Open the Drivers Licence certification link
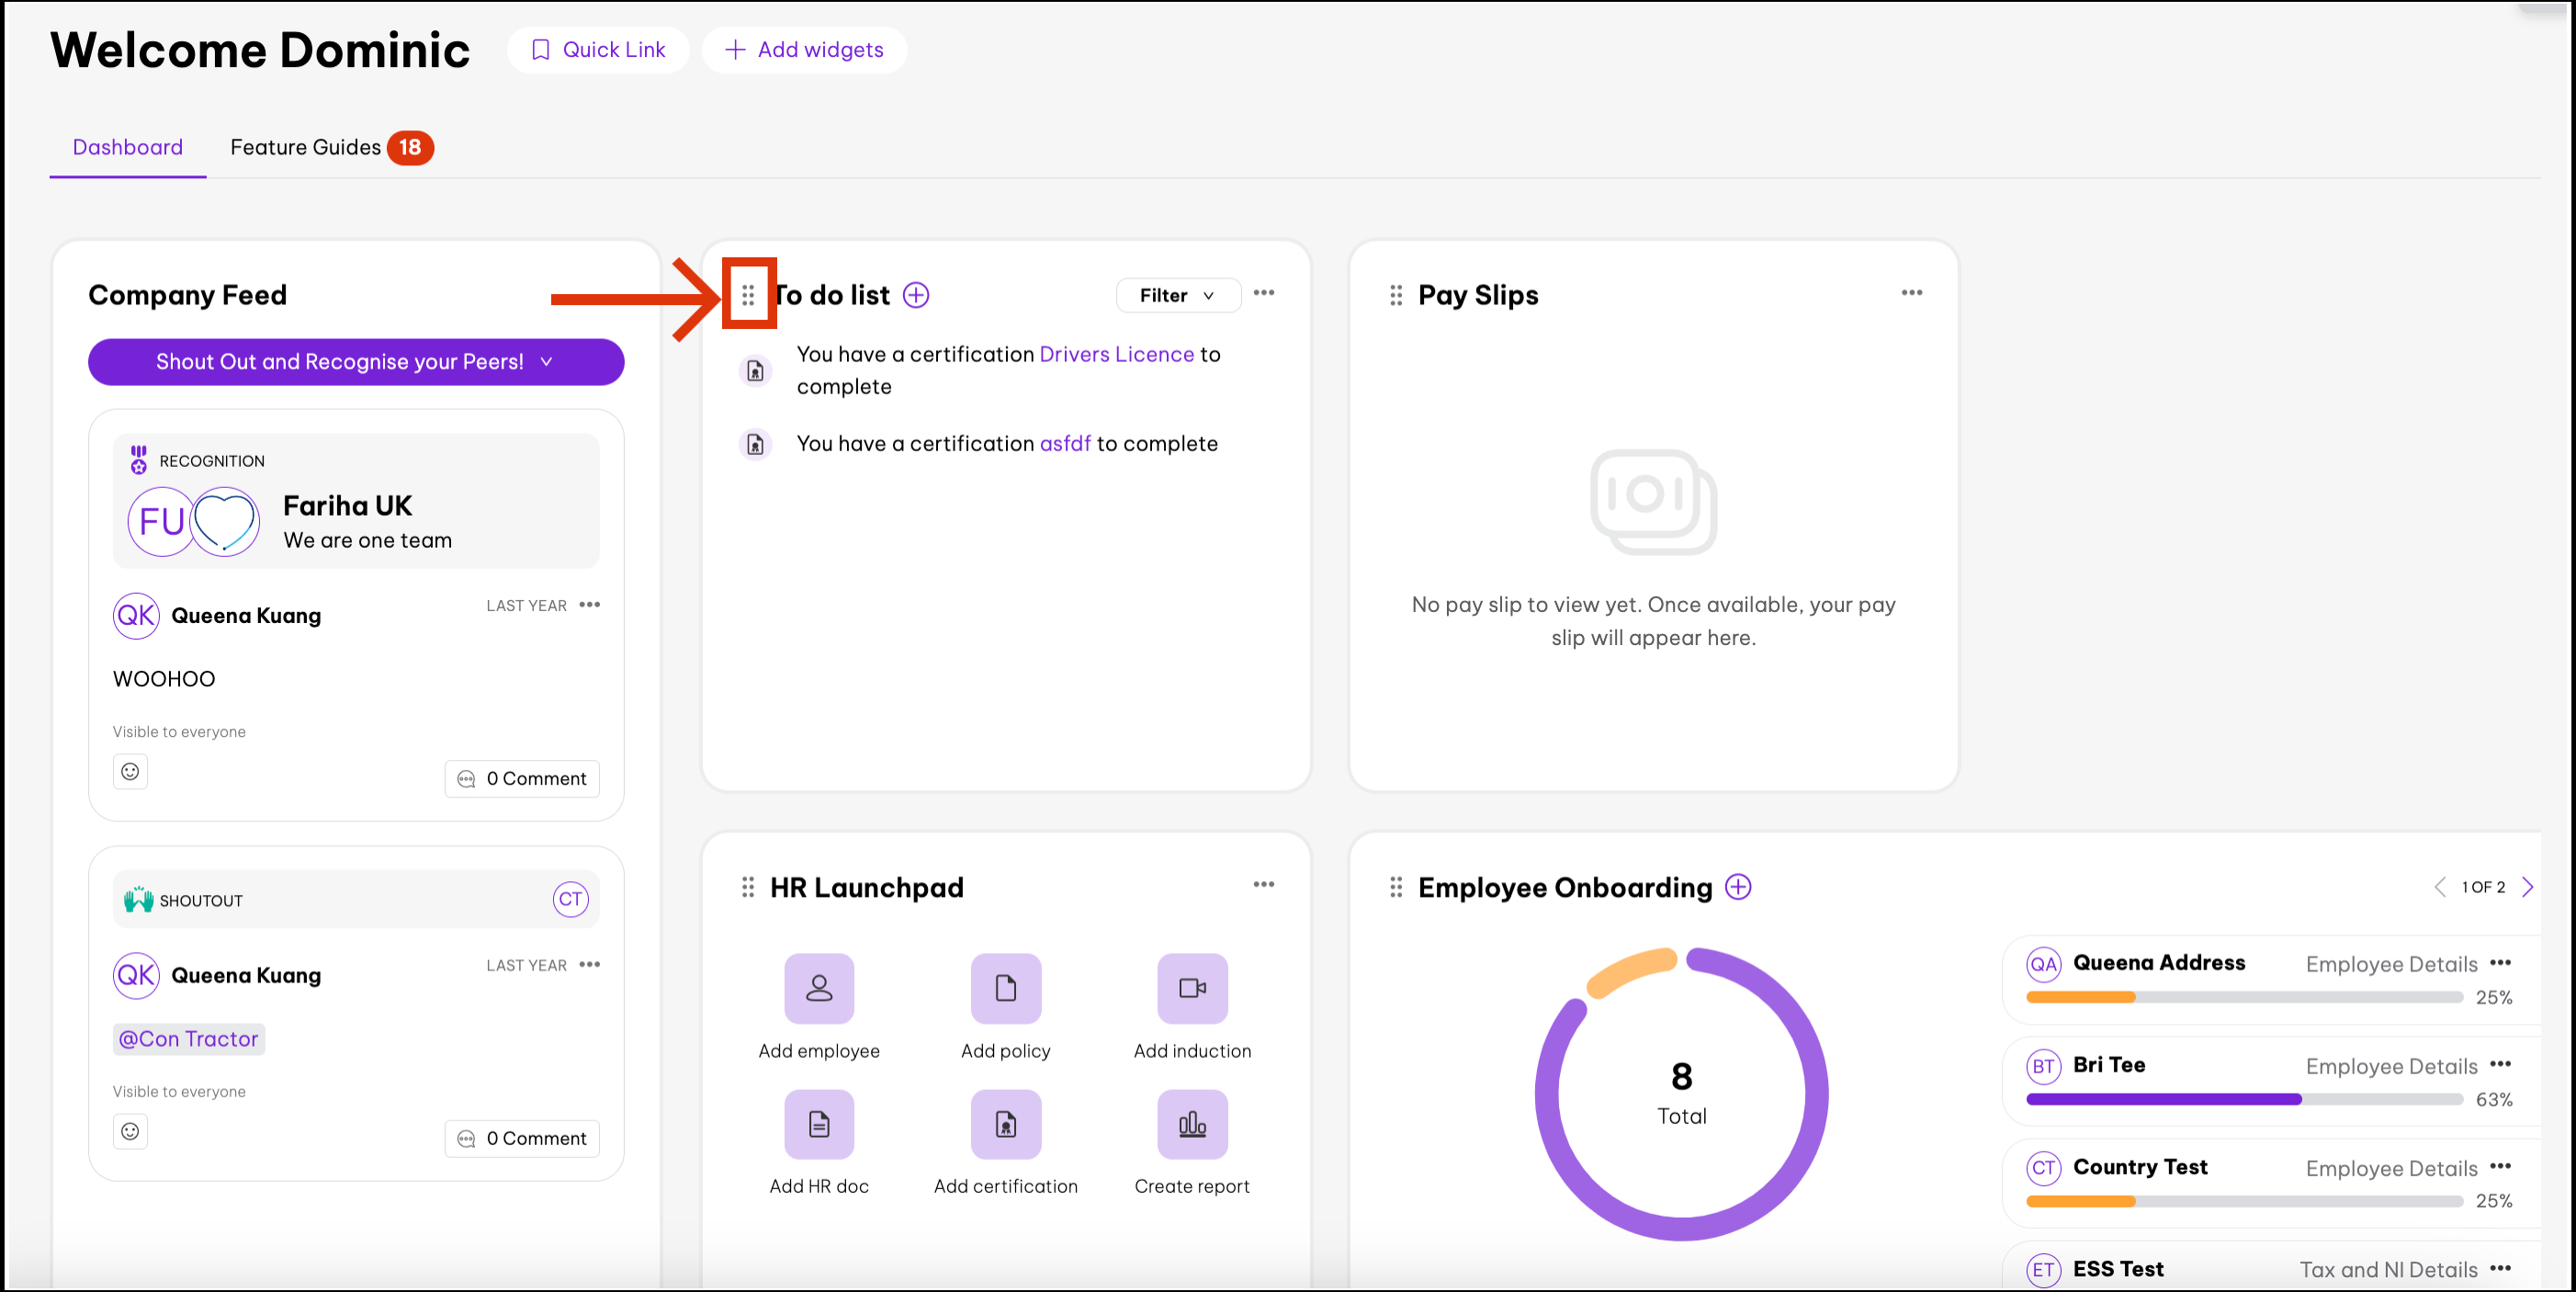Viewport: 2576px width, 1292px height. pyautogui.click(x=1116, y=354)
